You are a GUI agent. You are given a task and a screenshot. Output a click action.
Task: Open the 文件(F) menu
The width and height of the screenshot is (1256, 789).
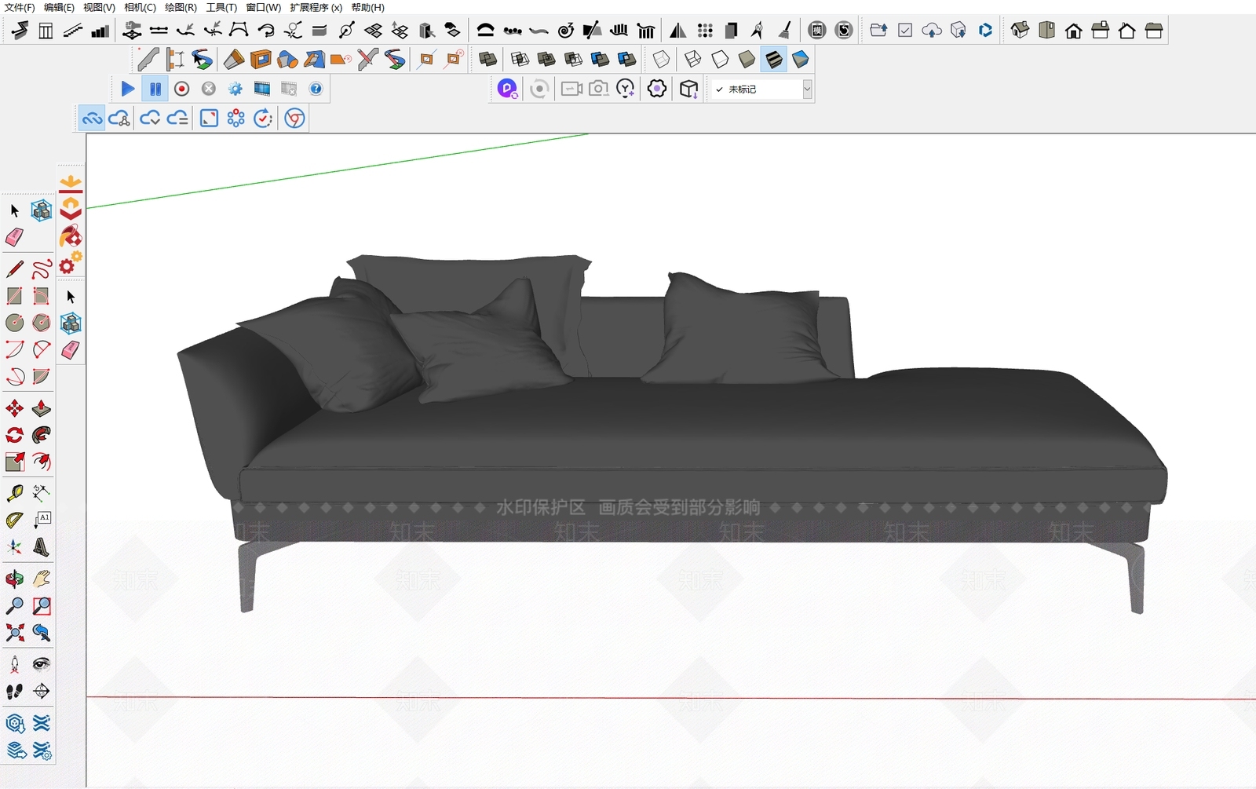[x=20, y=7]
